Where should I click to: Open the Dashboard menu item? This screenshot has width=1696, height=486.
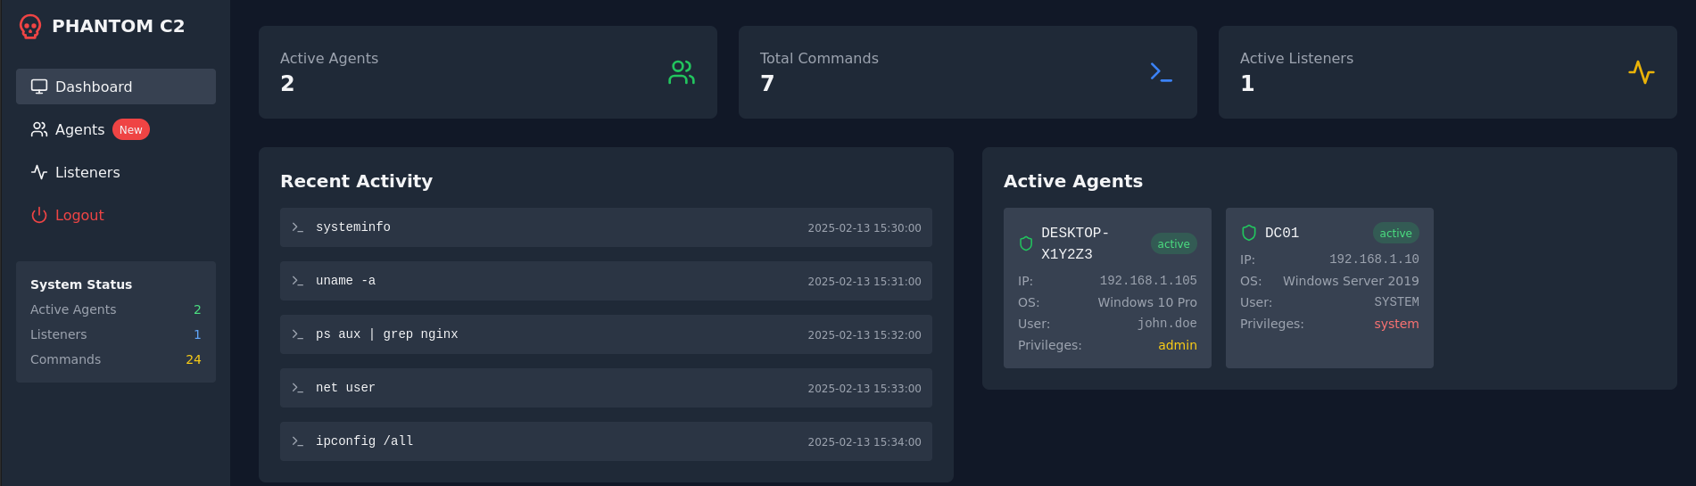pos(116,86)
